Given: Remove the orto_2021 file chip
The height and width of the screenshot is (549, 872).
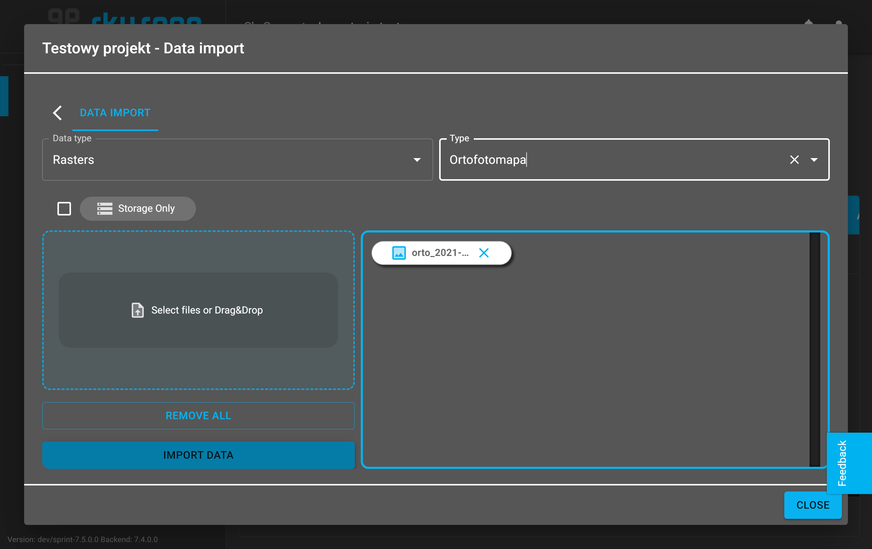Looking at the screenshot, I should point(484,253).
